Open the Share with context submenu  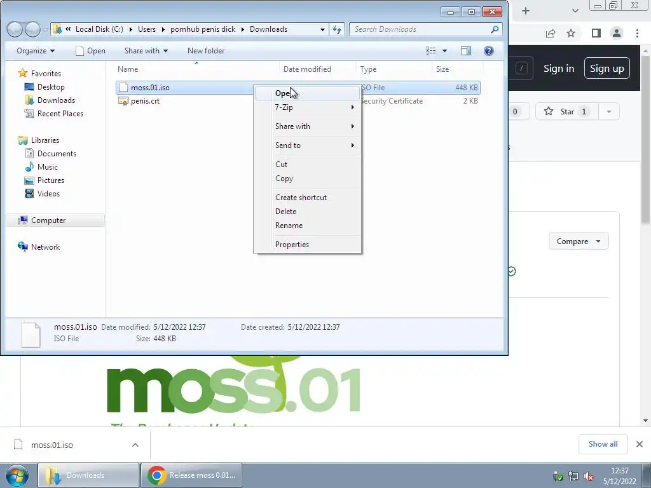pos(307,126)
